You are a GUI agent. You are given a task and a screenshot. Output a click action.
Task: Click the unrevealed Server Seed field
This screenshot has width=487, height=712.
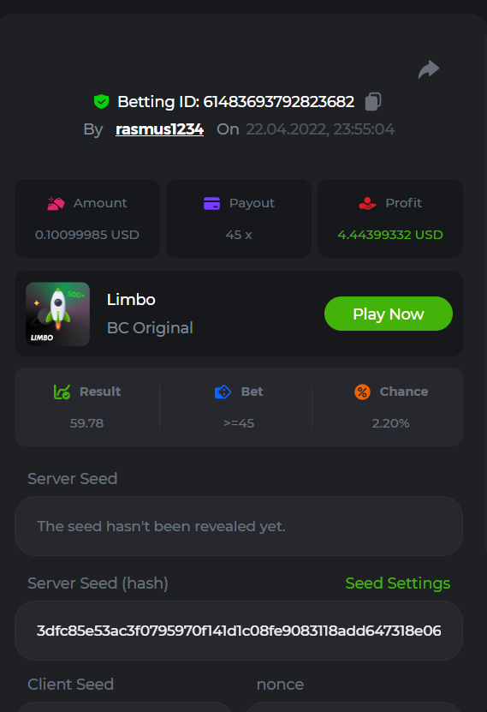tap(239, 526)
